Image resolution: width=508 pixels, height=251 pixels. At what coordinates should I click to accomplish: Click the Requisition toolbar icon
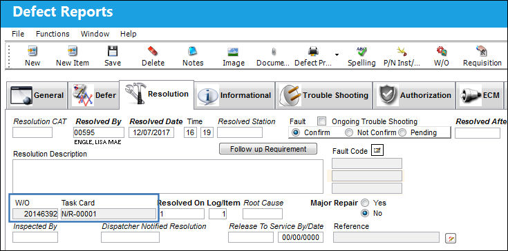482,51
